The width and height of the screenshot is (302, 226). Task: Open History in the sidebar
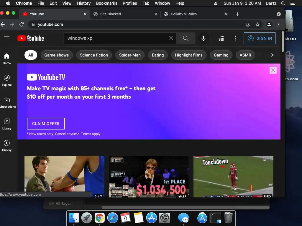7,146
